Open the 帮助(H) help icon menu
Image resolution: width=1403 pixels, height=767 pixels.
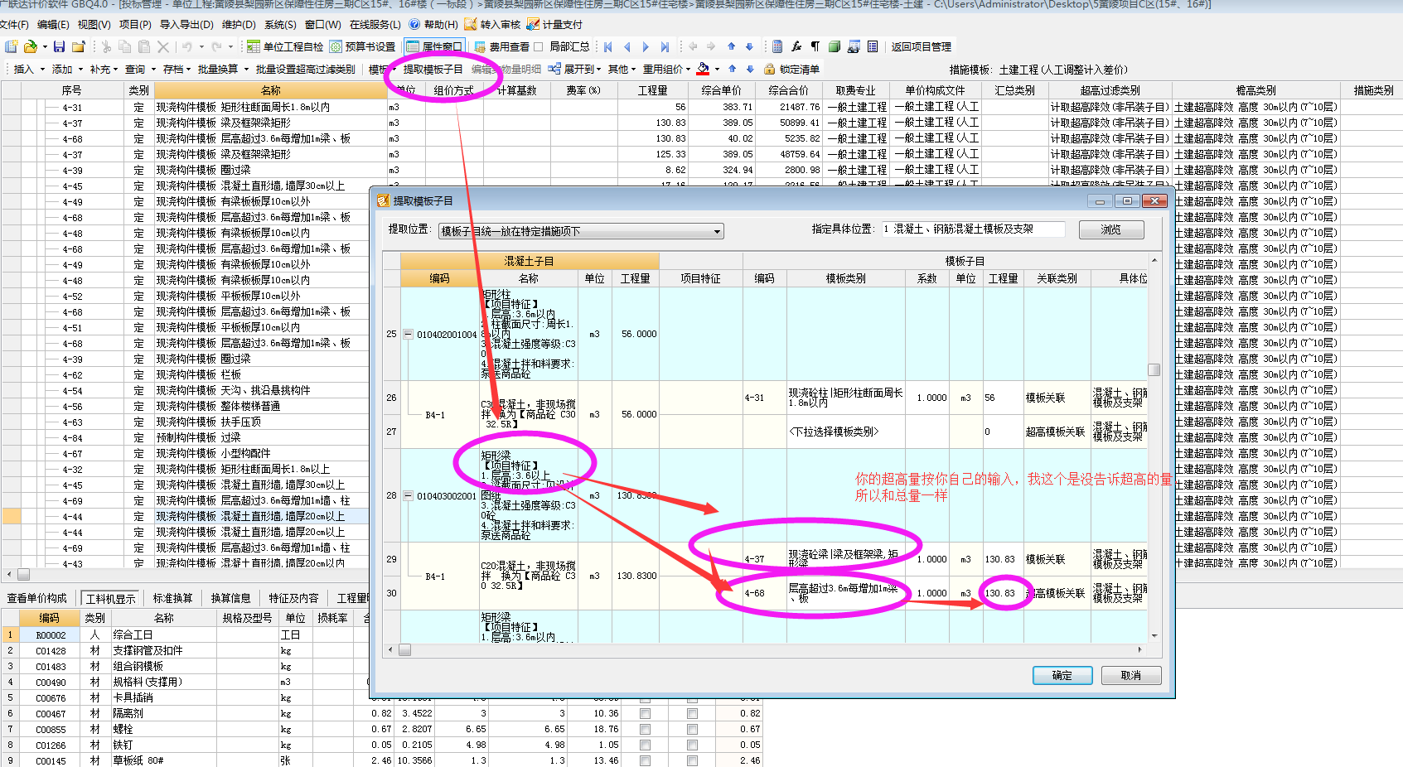pos(414,24)
